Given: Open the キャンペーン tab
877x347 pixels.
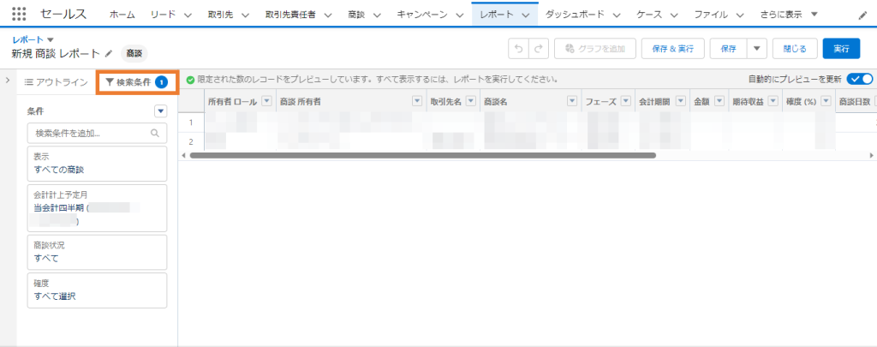Looking at the screenshot, I should click(x=422, y=15).
